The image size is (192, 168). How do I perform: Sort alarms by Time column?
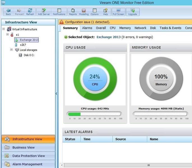pos(96,139)
